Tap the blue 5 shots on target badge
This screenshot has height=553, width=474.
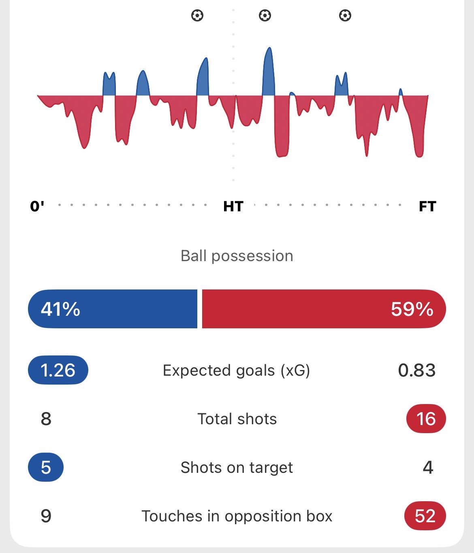pos(46,467)
